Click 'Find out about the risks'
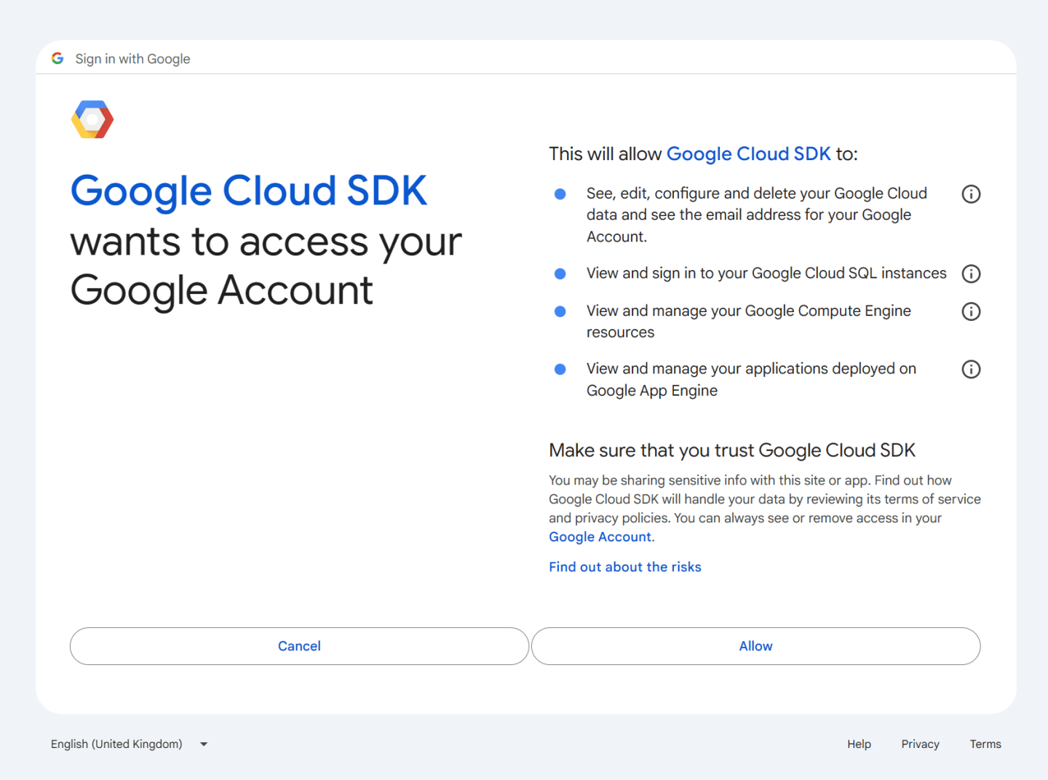This screenshot has height=780, width=1048. (624, 566)
